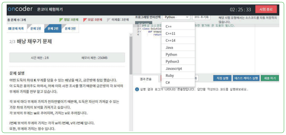Click the problem description scrollbar
The image size is (286, 135).
131,55
